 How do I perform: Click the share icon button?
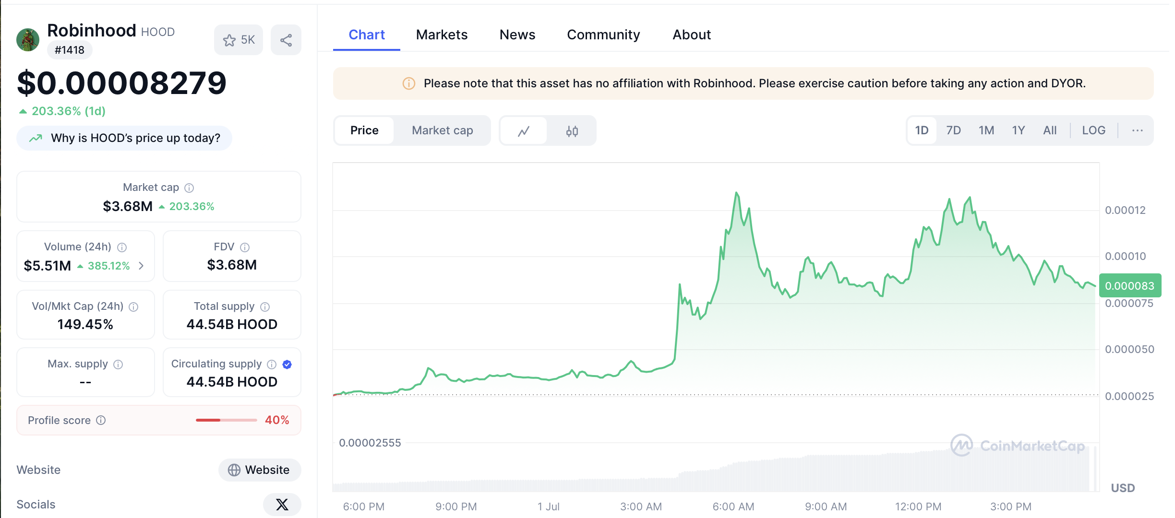286,40
